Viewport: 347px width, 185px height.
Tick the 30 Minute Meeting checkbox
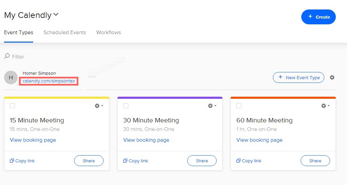pyautogui.click(x=126, y=106)
